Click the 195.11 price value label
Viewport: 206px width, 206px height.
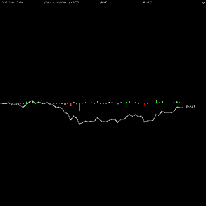190,106
